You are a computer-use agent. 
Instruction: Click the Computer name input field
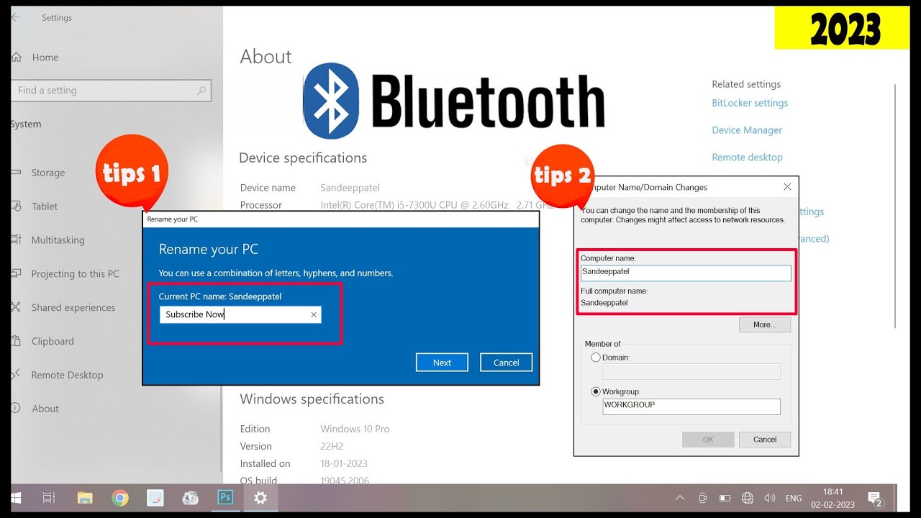point(686,273)
